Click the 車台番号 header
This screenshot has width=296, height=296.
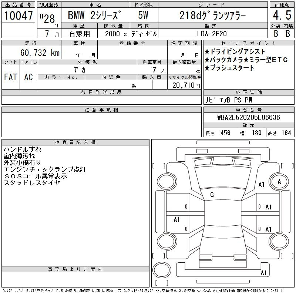[x=249, y=110]
